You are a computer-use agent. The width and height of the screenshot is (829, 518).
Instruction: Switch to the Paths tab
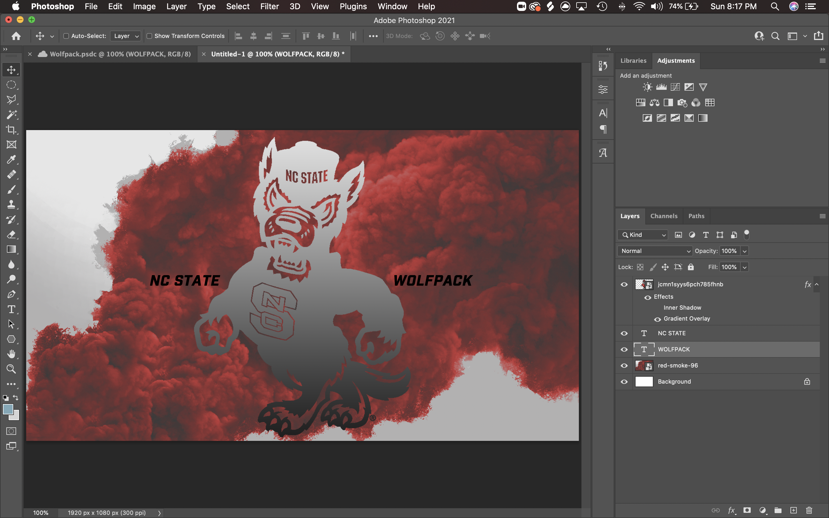click(x=696, y=216)
